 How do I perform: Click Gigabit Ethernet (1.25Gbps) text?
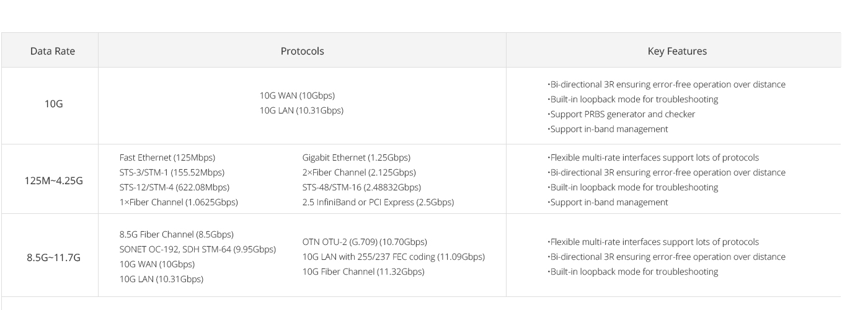(x=357, y=157)
